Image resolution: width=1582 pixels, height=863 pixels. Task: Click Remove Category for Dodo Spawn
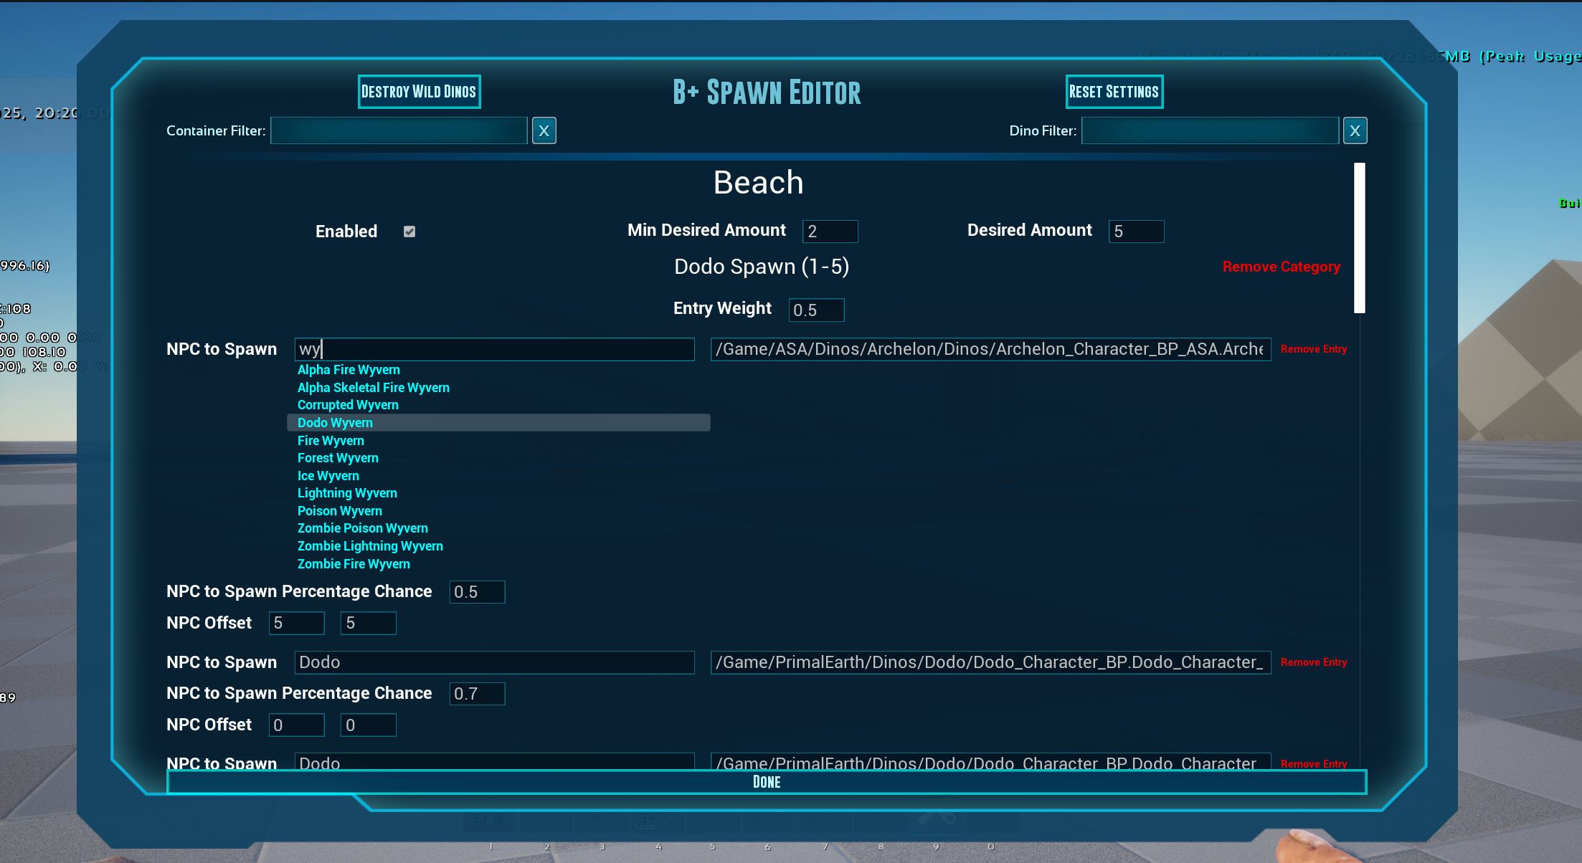point(1281,266)
